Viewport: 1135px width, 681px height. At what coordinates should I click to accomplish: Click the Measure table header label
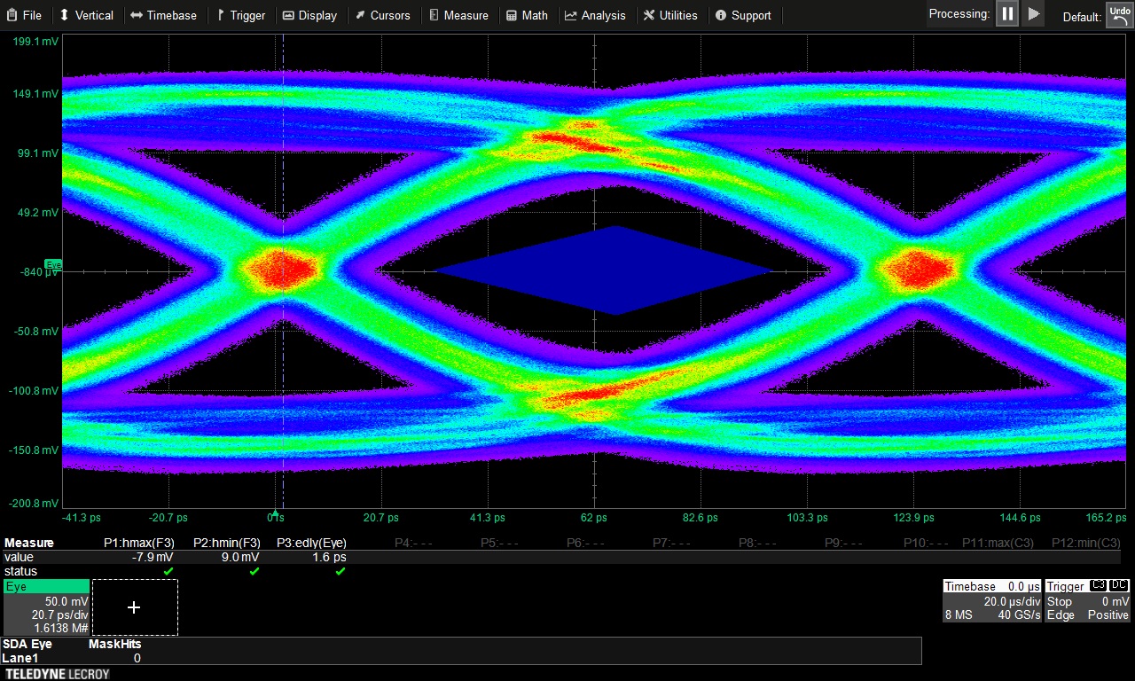[29, 543]
